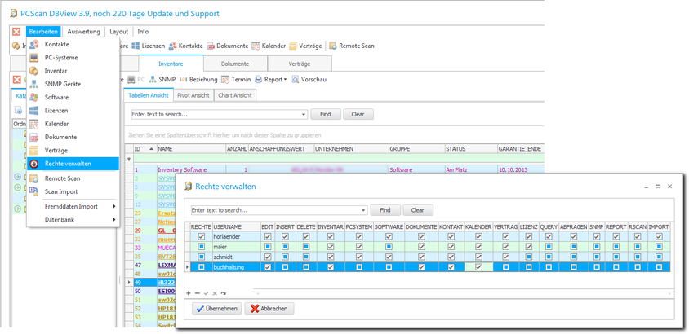Switch to Chart Ansicht tab
689x334 pixels.
click(235, 95)
